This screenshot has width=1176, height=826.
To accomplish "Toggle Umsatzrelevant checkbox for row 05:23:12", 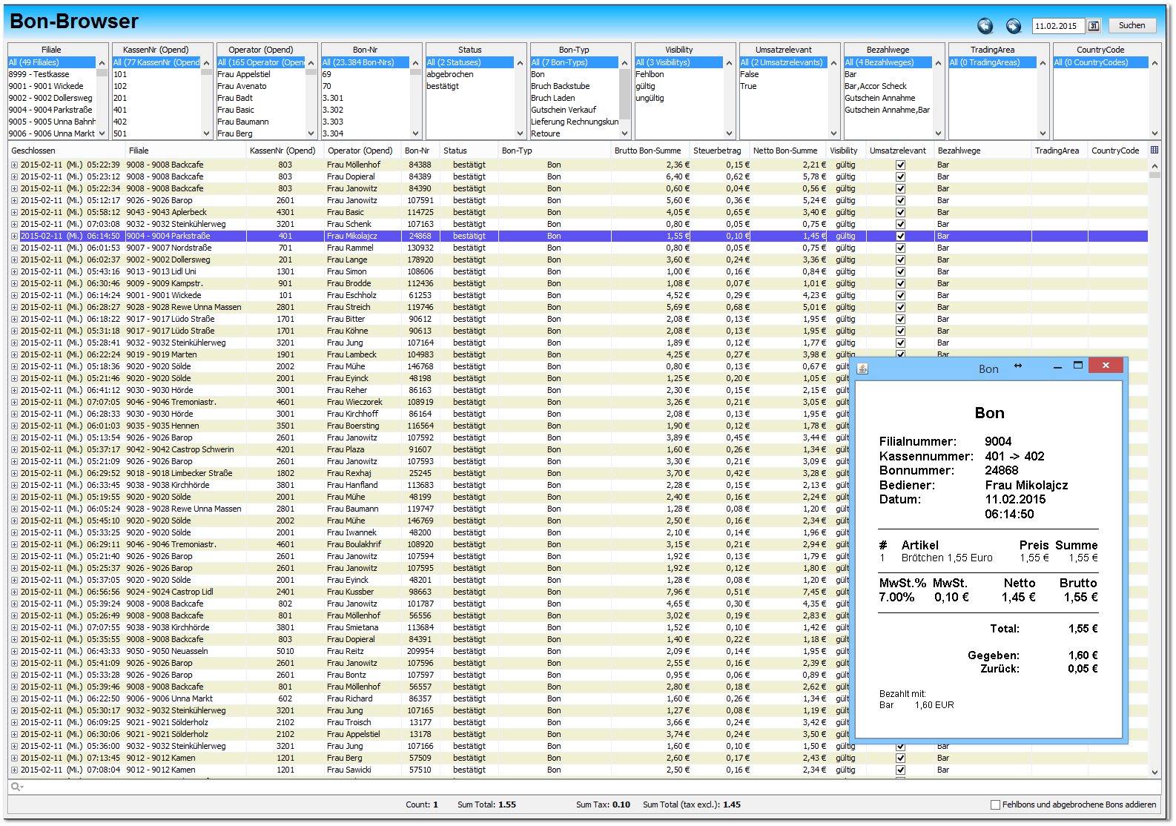I will tap(900, 176).
